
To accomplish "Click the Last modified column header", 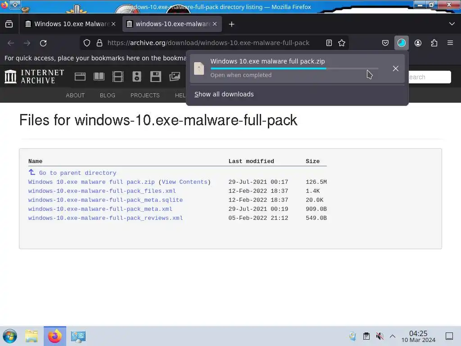I will 251,161.
